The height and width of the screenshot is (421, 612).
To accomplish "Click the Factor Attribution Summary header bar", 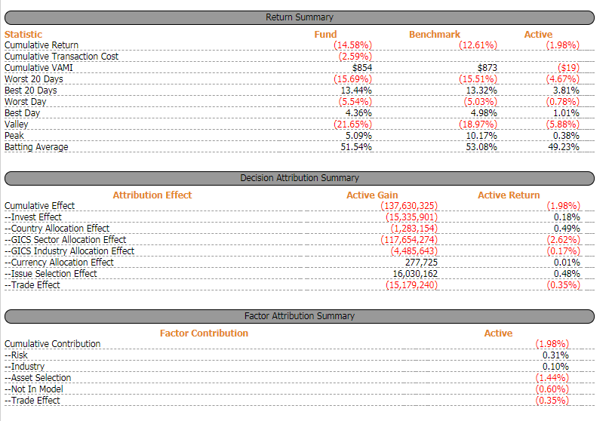I will (x=300, y=316).
